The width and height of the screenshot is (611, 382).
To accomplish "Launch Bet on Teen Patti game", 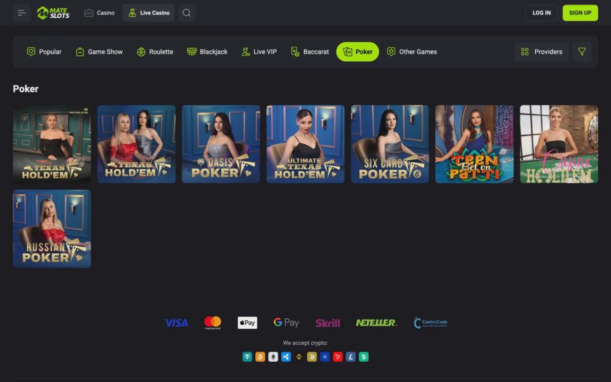I will (x=475, y=144).
